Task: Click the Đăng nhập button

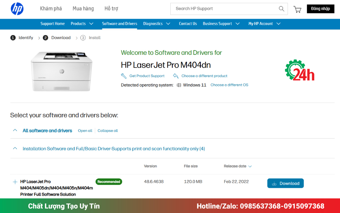Action: coord(321,9)
